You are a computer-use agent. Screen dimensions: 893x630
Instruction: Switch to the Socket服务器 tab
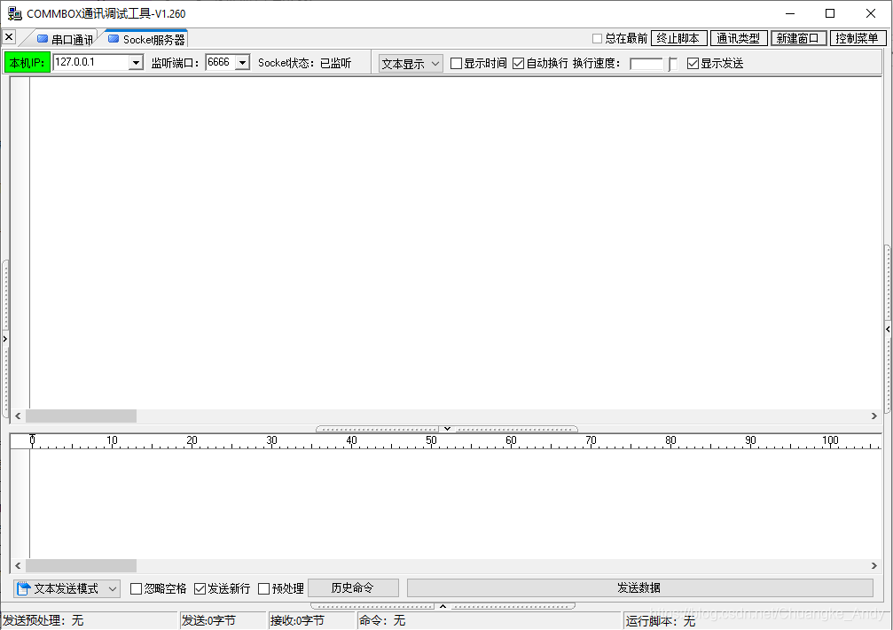tap(146, 39)
